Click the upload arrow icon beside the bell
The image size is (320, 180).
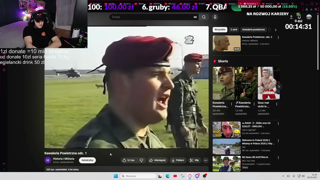coord(291,17)
